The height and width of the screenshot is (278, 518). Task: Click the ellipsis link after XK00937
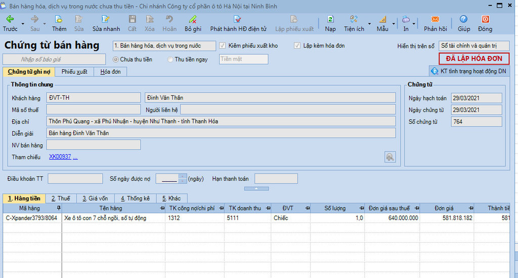pyautogui.click(x=75, y=157)
